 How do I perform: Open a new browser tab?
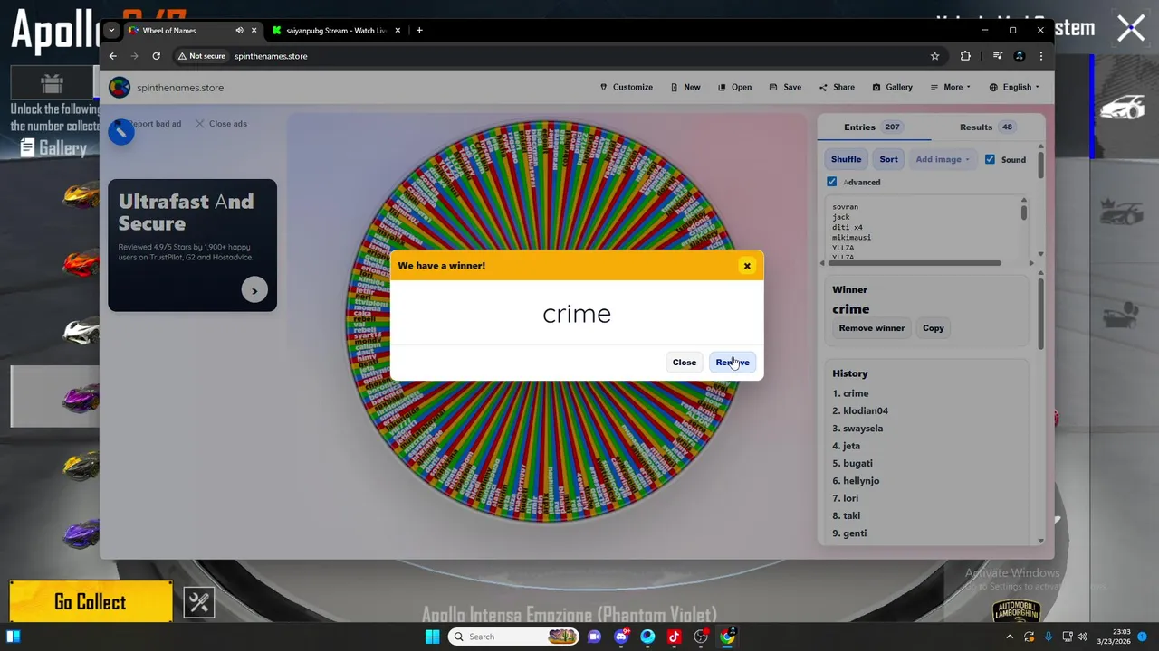point(419,31)
